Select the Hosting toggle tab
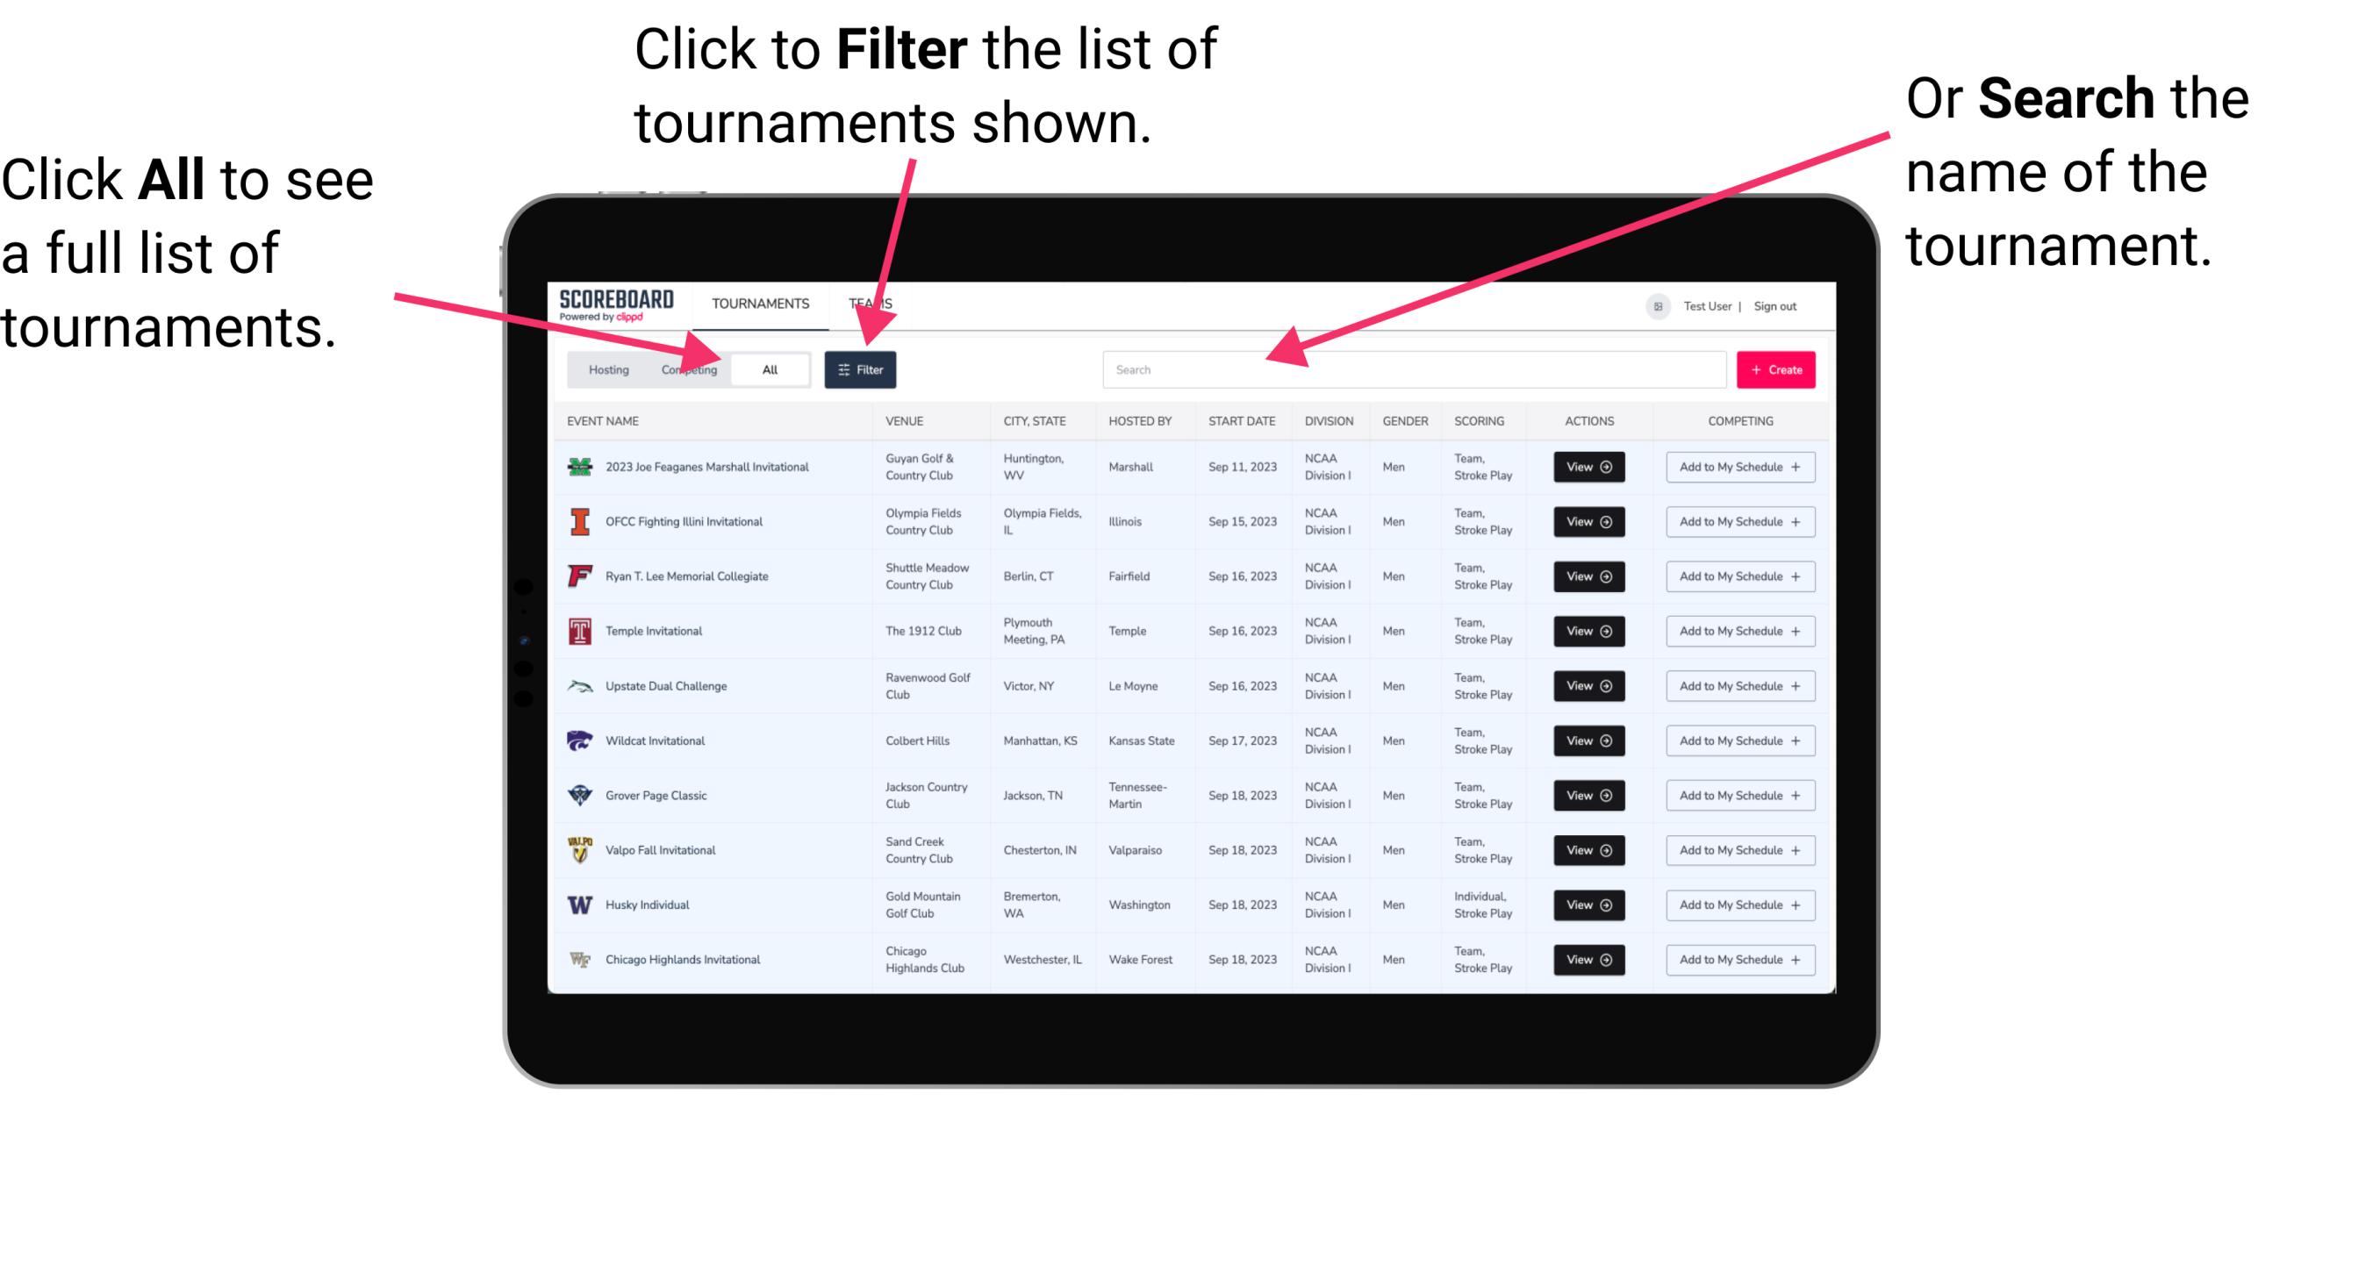Screen dimensions: 2380x1280 tap(606, 368)
